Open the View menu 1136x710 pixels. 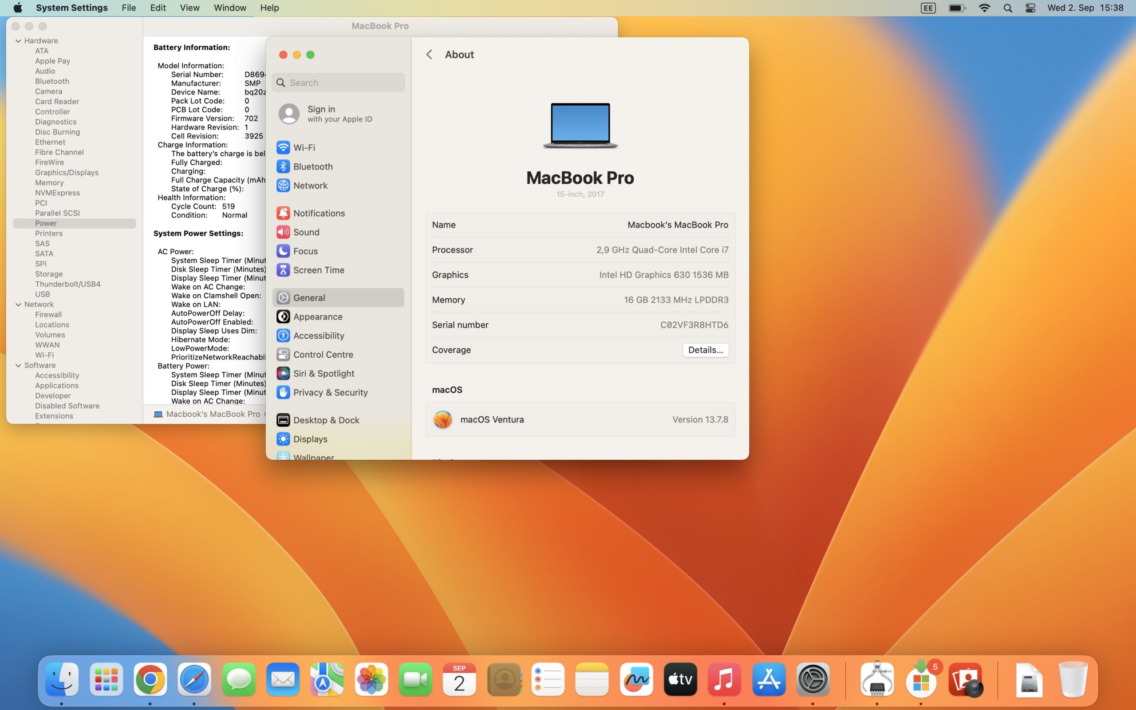(x=189, y=8)
